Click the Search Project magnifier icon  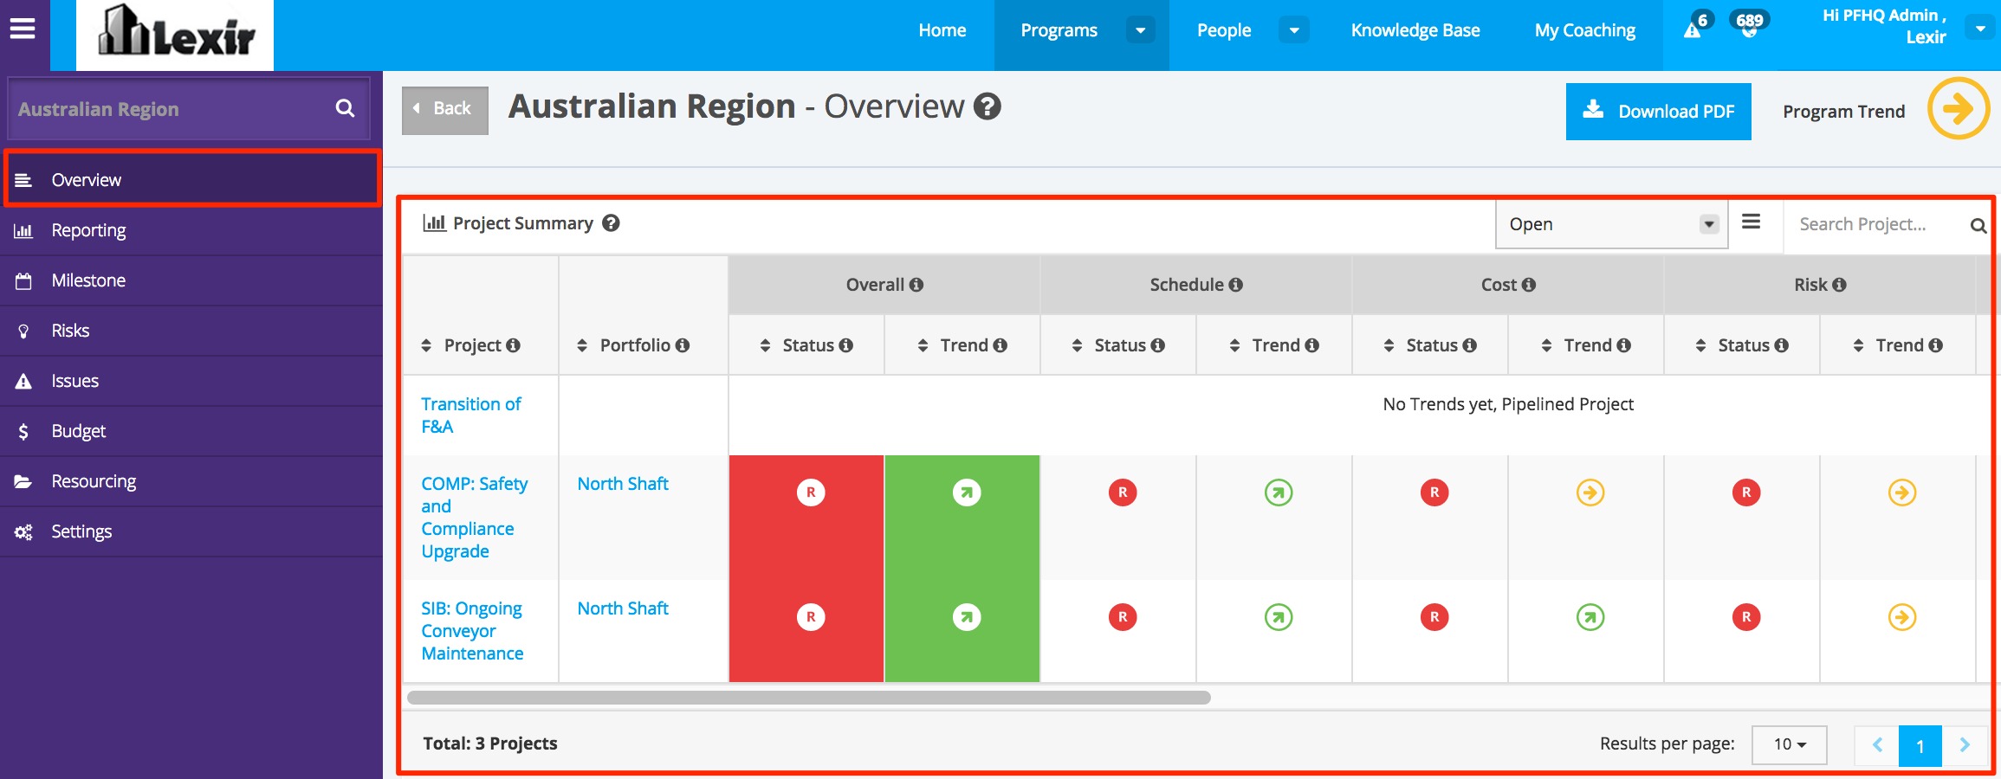[x=1978, y=226]
